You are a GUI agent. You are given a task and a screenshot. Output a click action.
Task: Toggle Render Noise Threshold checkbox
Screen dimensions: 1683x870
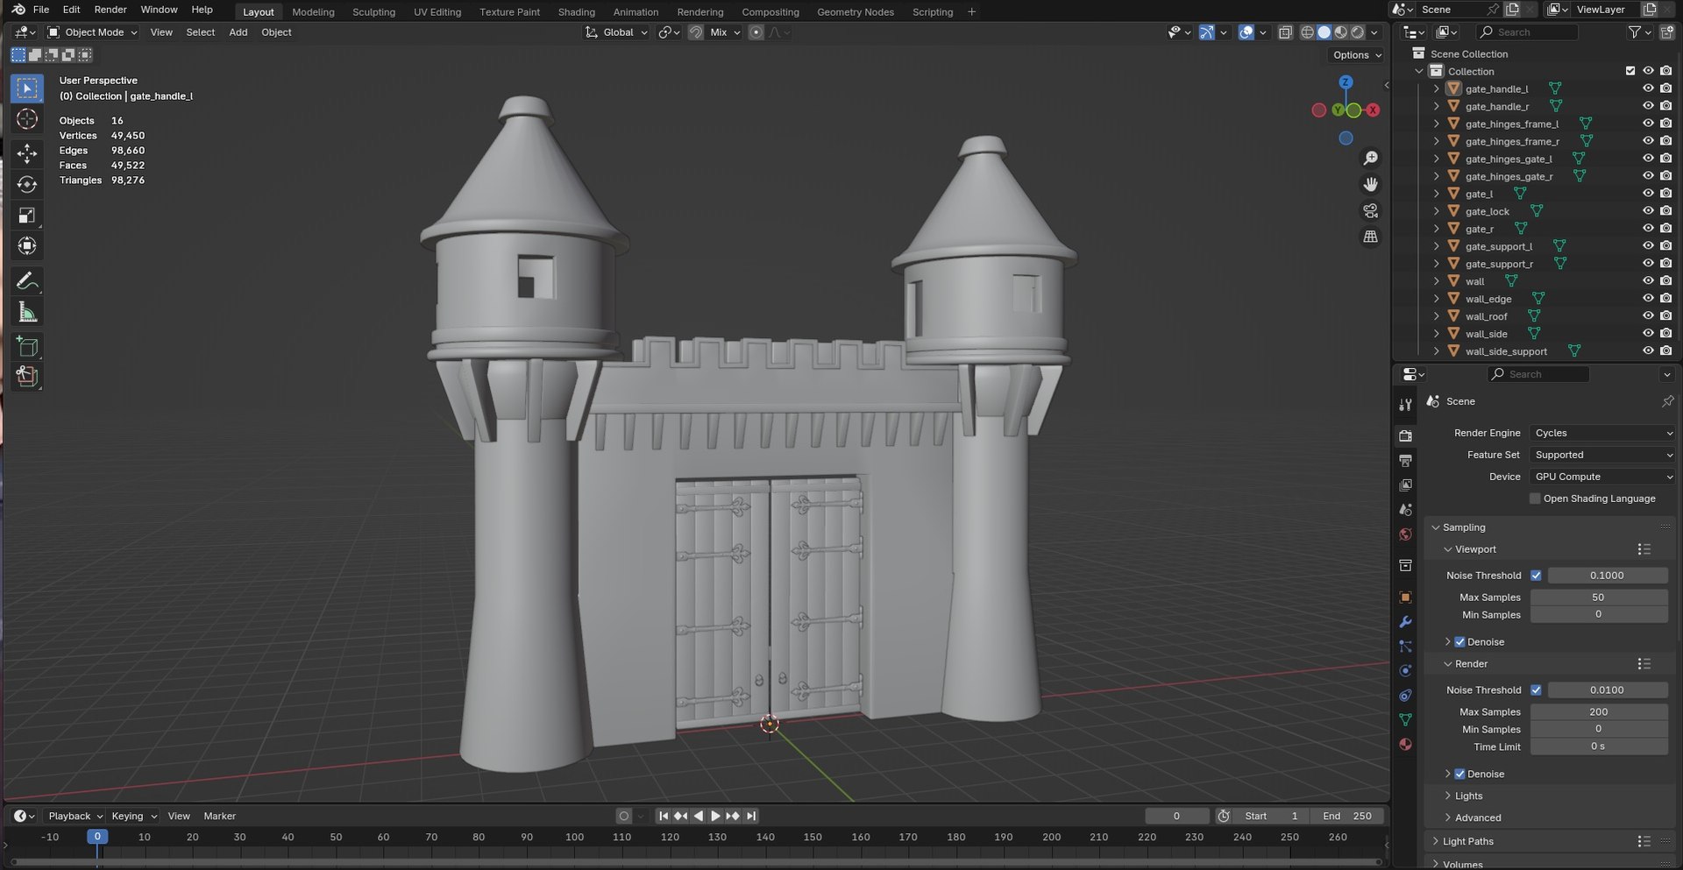pos(1536,690)
